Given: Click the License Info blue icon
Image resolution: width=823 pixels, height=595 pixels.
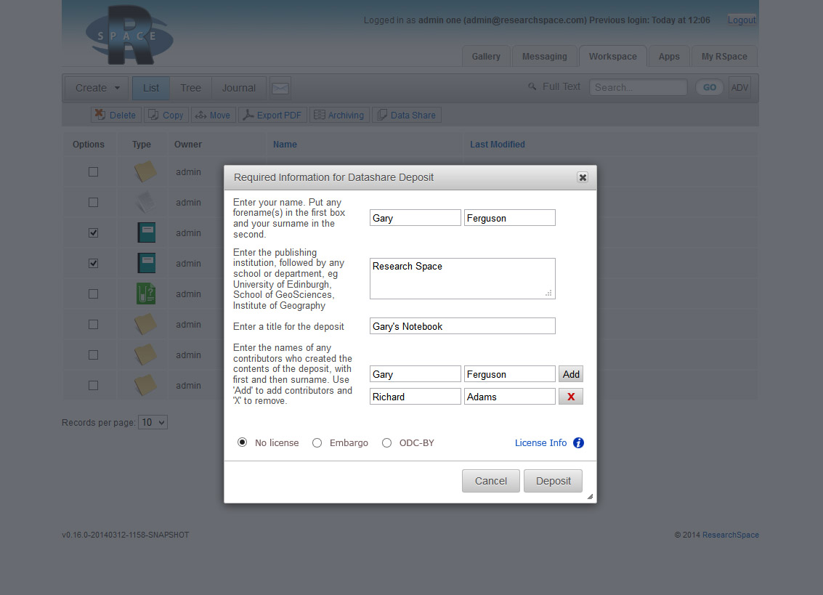Looking at the screenshot, I should click(x=578, y=442).
